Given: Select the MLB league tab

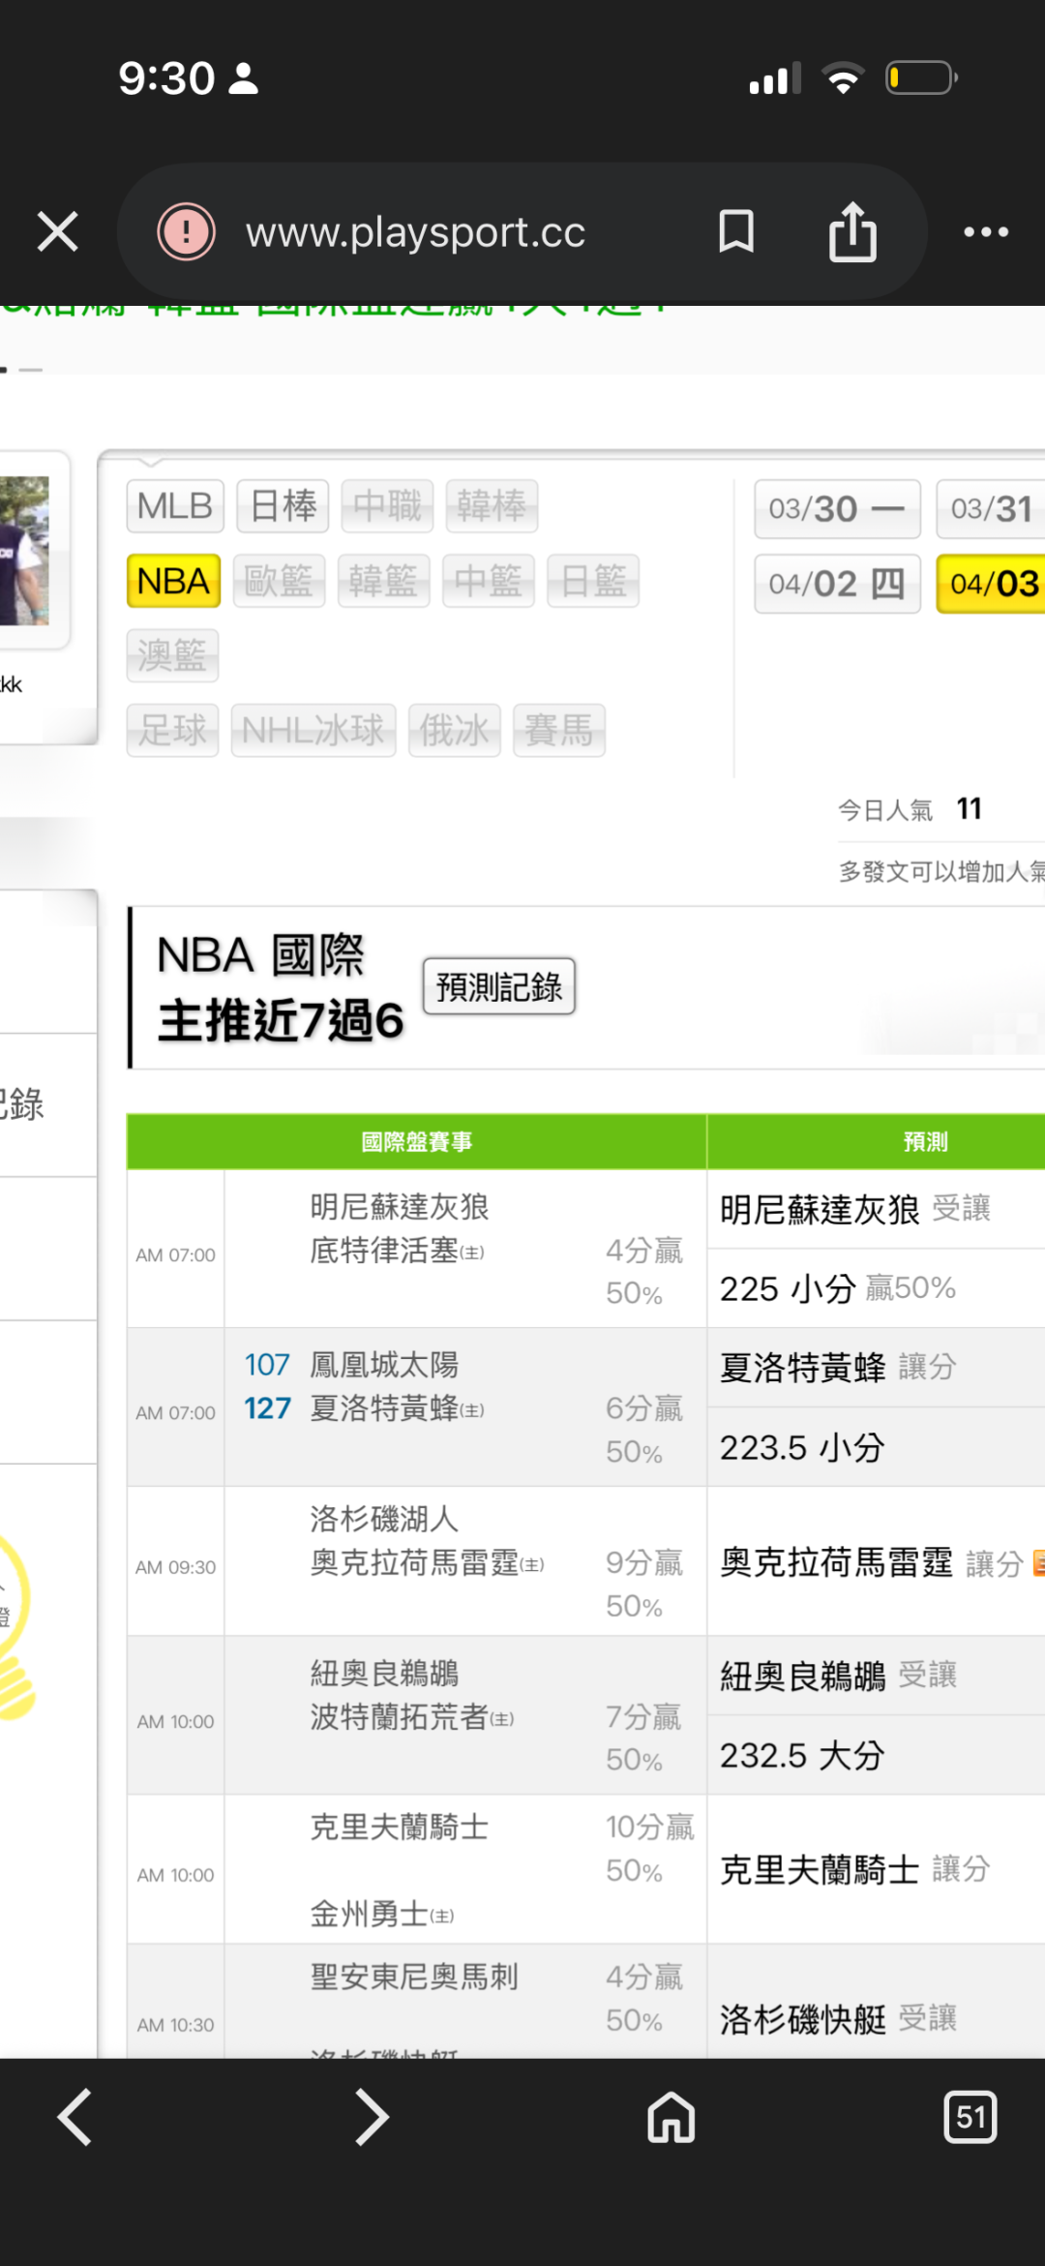Looking at the screenshot, I should tap(175, 506).
